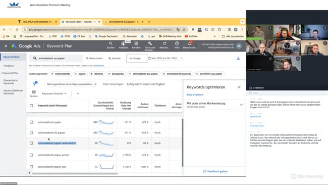
Task: Click scroll-left arrow under the table
Action: (29, 173)
